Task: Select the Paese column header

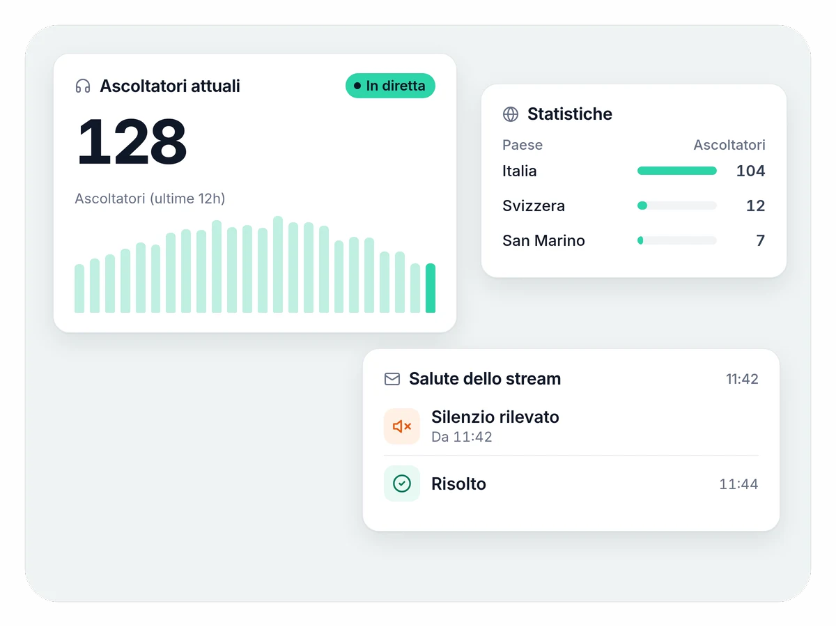Action: tap(522, 145)
